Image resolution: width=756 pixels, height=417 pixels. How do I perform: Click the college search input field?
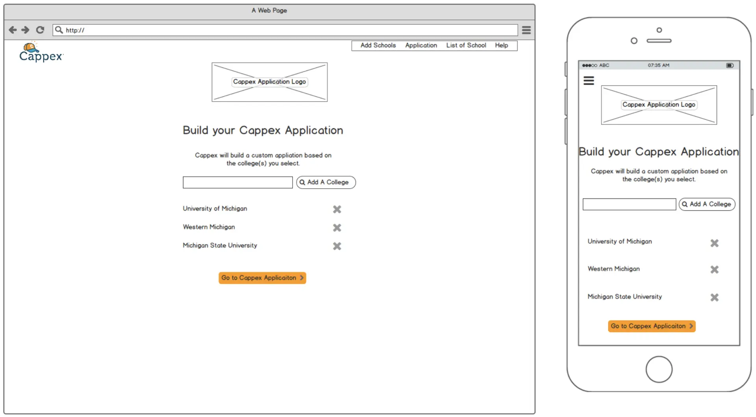[237, 182]
